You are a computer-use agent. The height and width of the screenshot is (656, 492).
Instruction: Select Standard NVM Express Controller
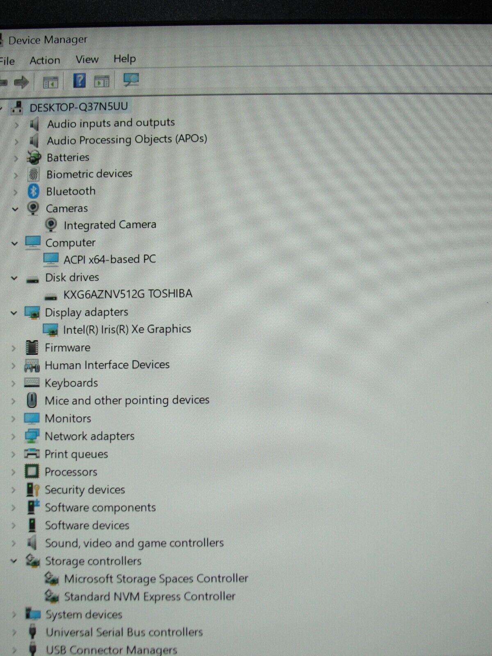[x=150, y=596]
